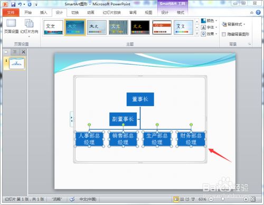Close the slide thumbnail pane with the X
The width and height of the screenshot is (264, 205).
(x=23, y=52)
